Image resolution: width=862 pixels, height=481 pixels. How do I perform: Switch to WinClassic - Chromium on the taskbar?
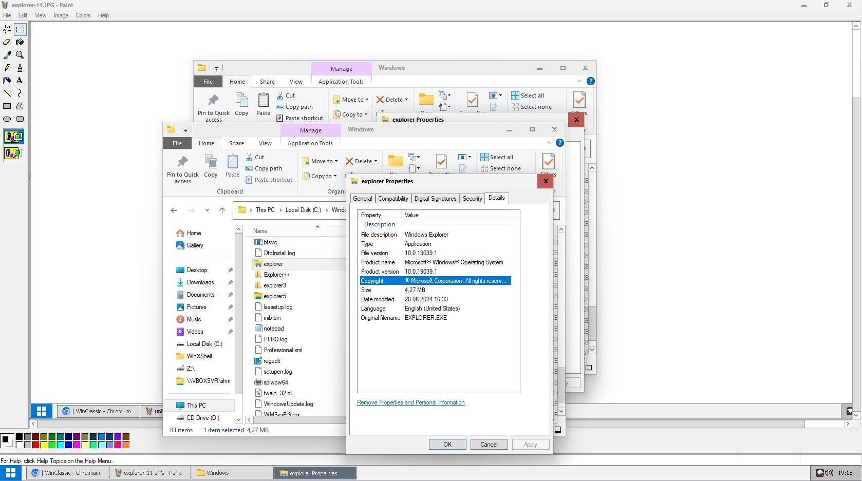68,473
